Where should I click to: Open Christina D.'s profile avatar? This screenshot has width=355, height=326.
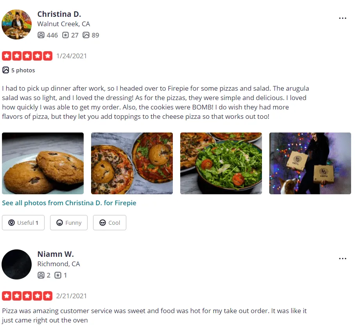point(16,24)
